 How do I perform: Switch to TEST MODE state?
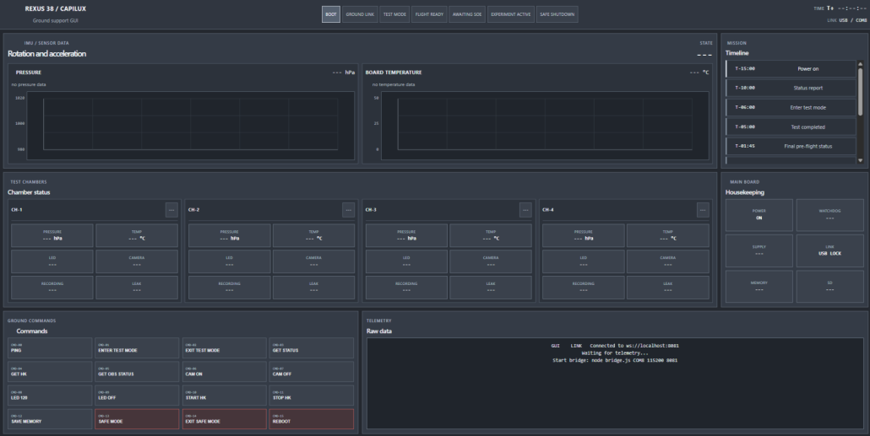394,14
